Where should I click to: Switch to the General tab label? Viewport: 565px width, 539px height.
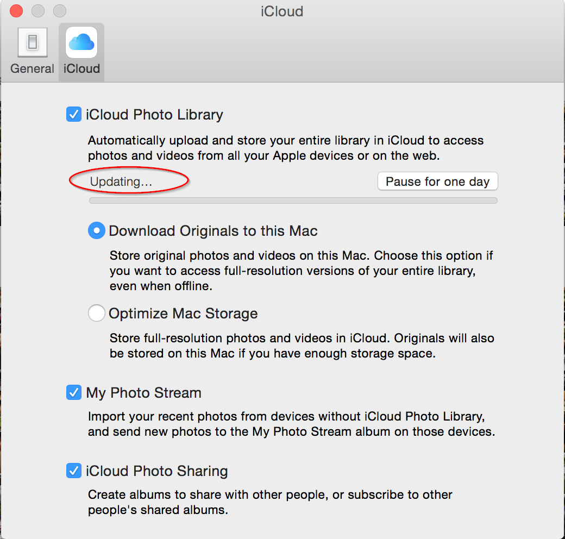click(32, 68)
